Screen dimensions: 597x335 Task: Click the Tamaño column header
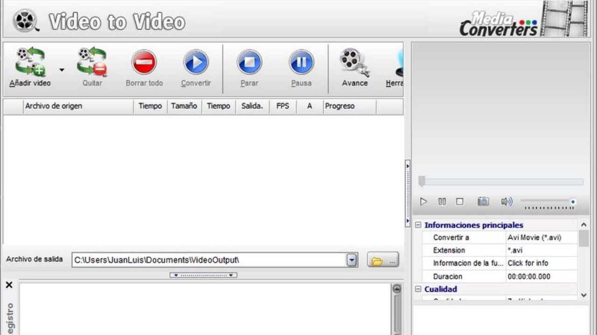pos(184,106)
